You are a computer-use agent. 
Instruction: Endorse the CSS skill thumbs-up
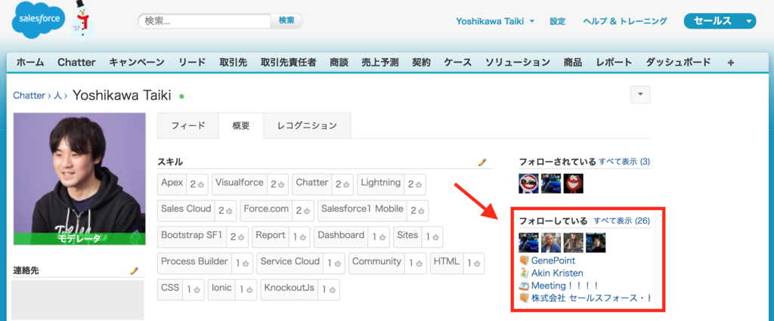click(x=196, y=290)
